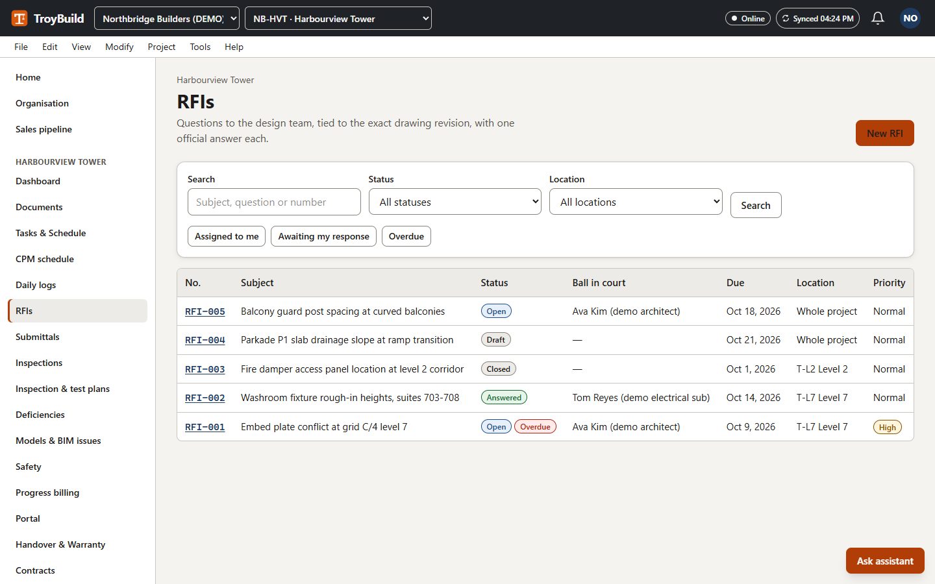The image size is (935, 584).
Task: Open the RFI-003 link
Action: pyautogui.click(x=205, y=369)
